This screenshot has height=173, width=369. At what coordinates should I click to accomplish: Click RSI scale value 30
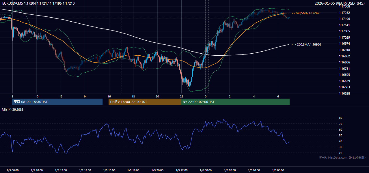[341, 147]
